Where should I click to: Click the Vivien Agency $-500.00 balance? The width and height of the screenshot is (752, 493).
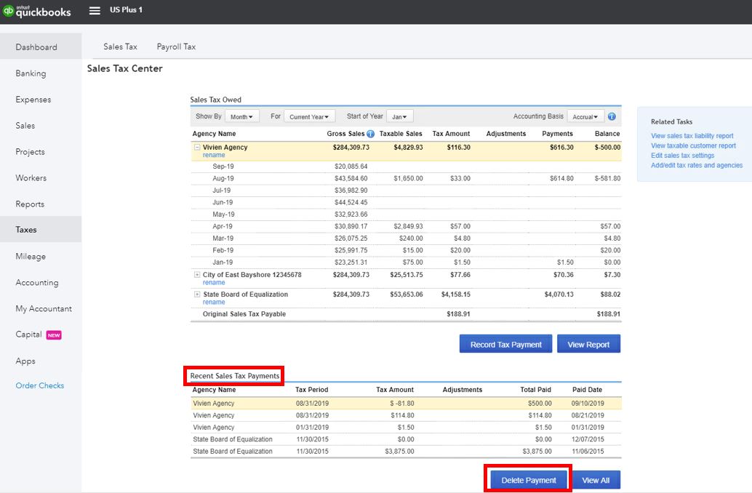pyautogui.click(x=607, y=147)
